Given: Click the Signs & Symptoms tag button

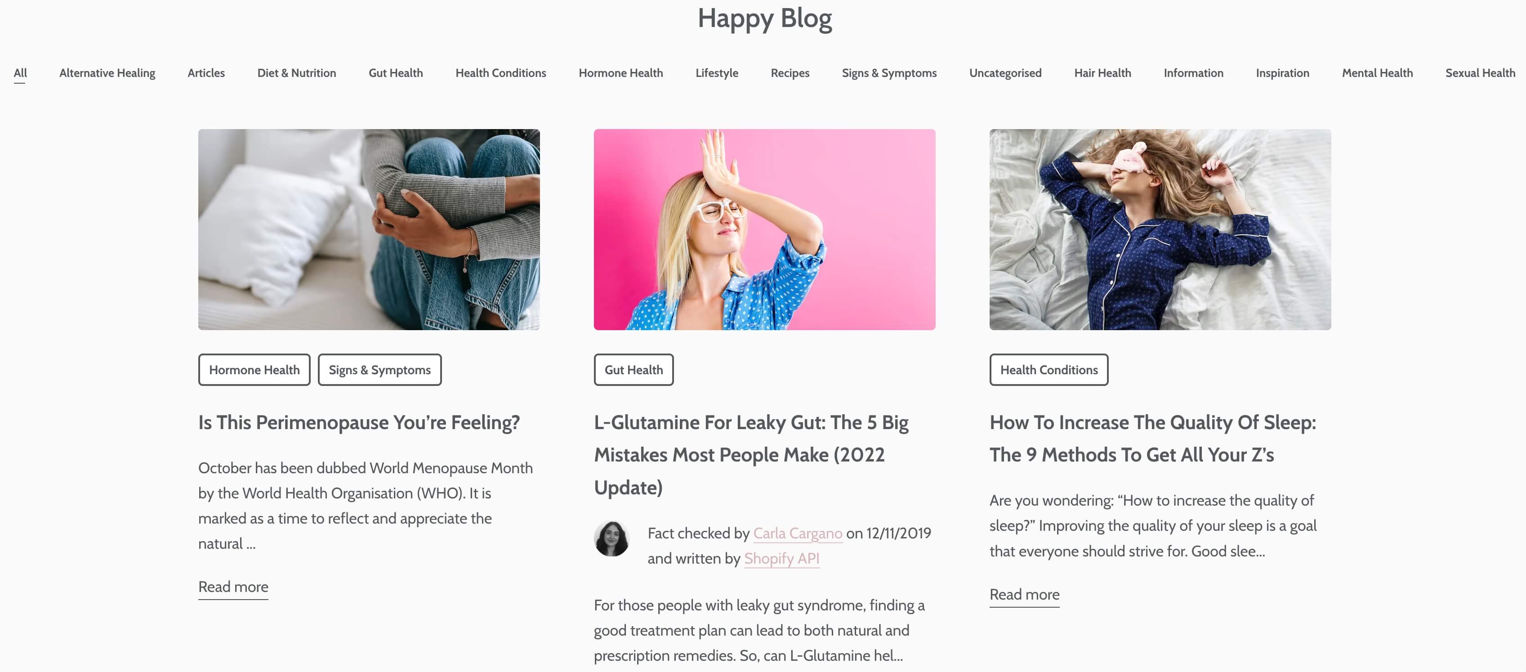Looking at the screenshot, I should 380,370.
